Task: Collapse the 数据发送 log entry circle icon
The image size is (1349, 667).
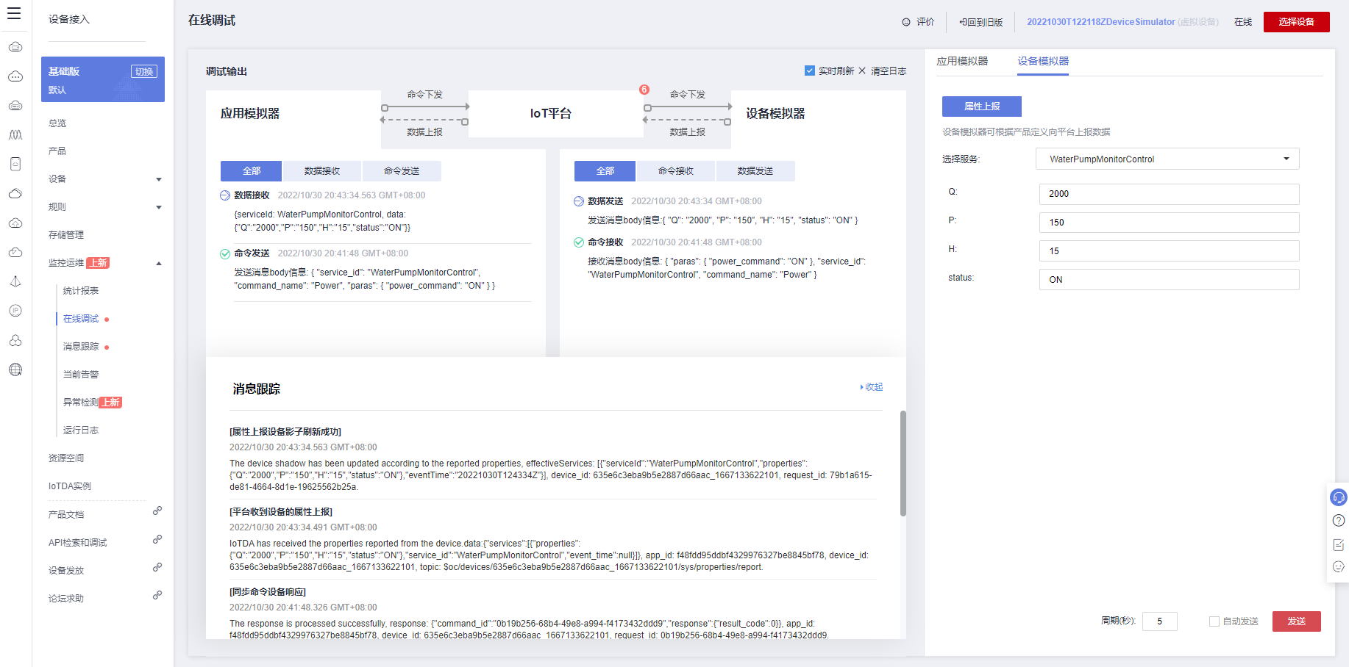Action: click(579, 201)
